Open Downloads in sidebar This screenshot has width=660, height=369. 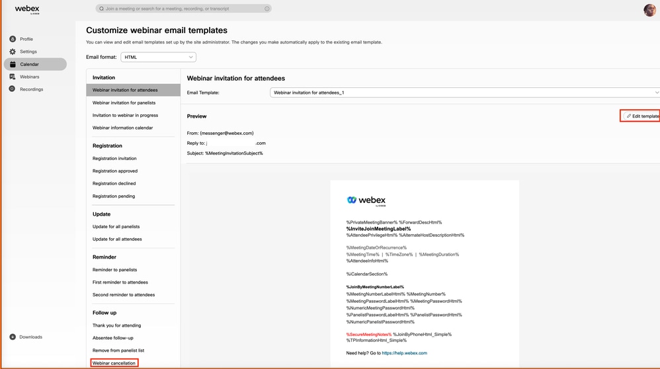click(30, 337)
